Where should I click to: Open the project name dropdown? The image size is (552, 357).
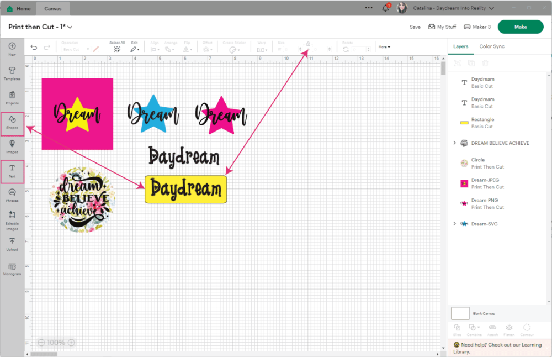point(70,27)
